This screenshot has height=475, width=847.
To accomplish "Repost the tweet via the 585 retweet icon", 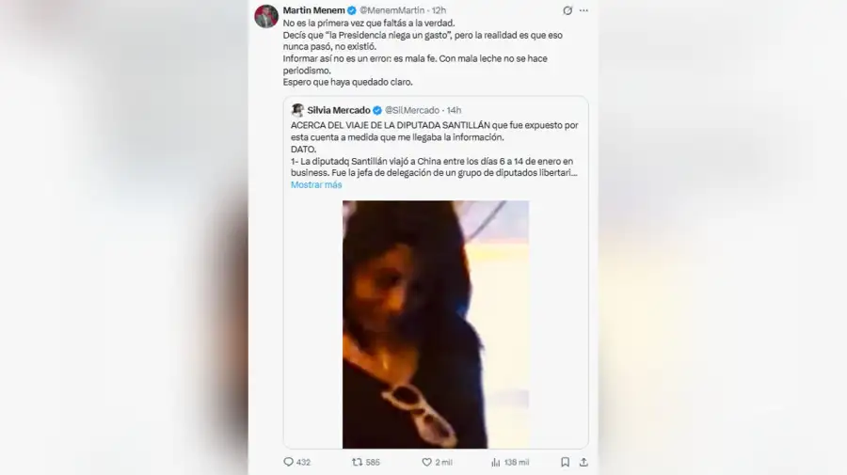I will [357, 462].
